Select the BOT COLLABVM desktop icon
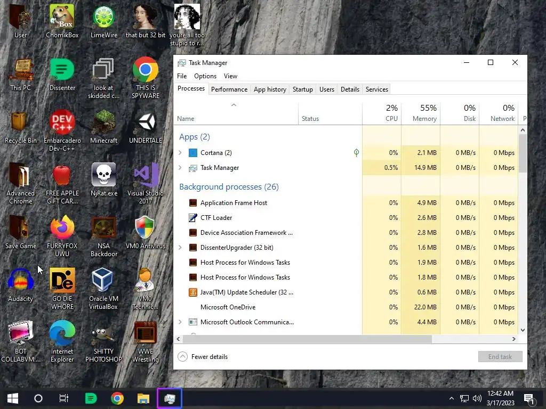The height and width of the screenshot is (409, 546). tap(20, 342)
